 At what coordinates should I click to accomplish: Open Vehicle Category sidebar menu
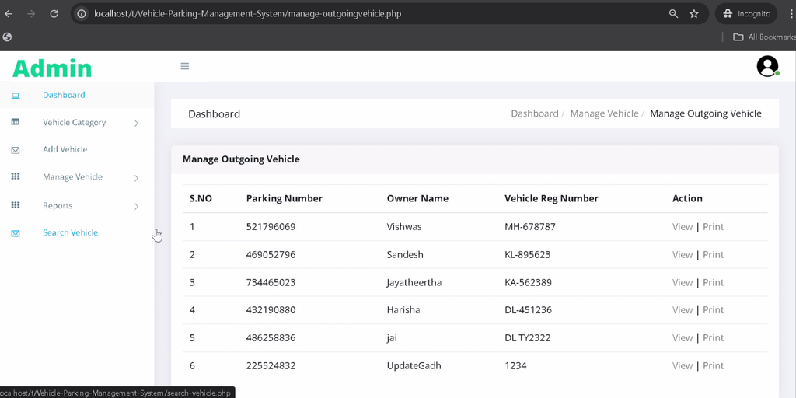[74, 122]
